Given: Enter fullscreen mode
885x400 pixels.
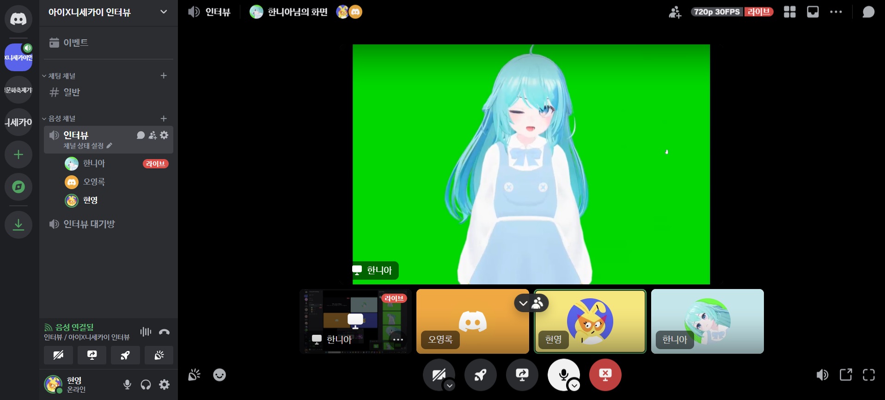Looking at the screenshot, I should pos(869,375).
